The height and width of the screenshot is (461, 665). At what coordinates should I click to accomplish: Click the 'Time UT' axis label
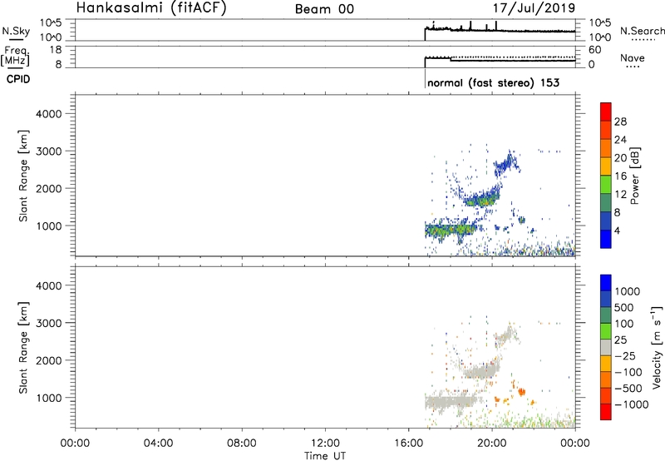(x=325, y=456)
